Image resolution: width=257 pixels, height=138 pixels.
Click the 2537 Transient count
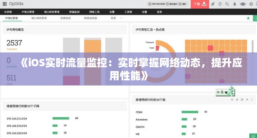[x=14, y=43]
